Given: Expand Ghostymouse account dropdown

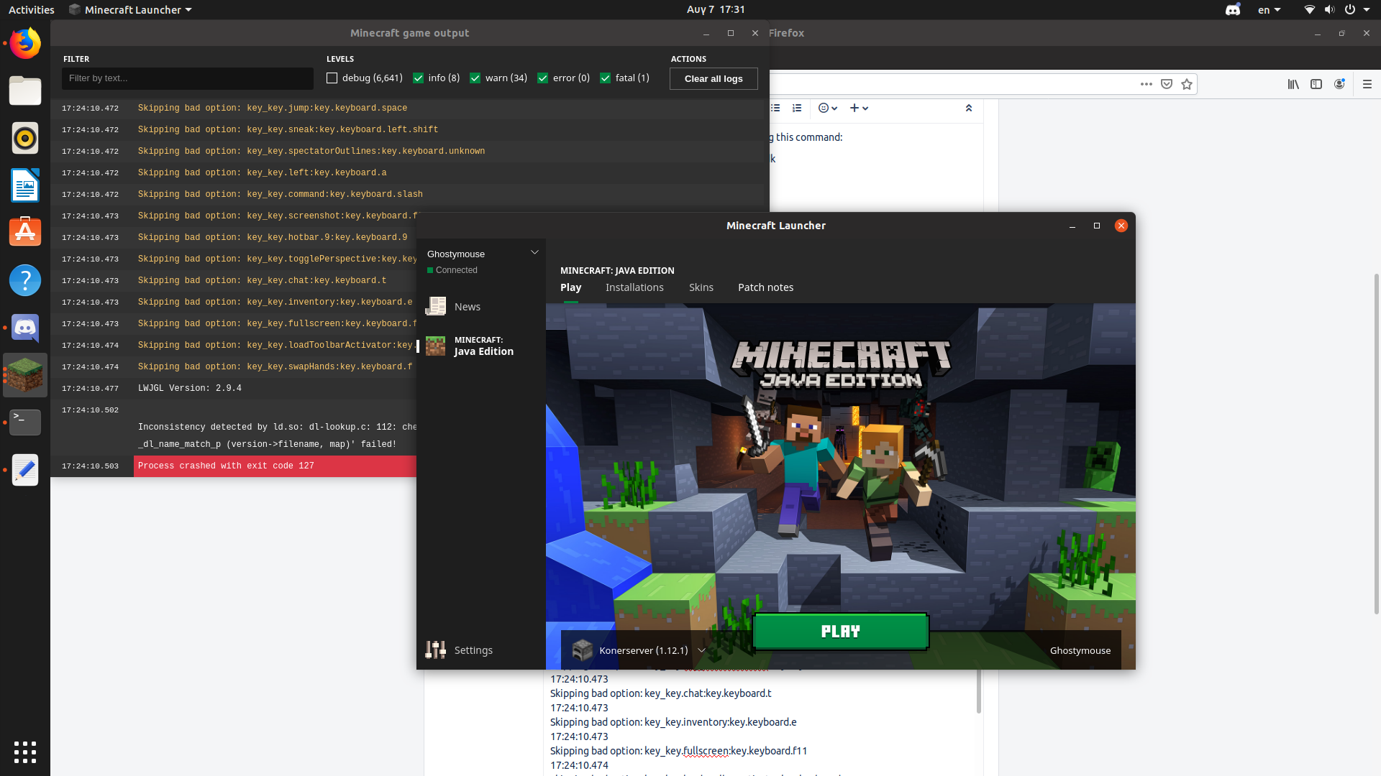Looking at the screenshot, I should click(x=534, y=253).
